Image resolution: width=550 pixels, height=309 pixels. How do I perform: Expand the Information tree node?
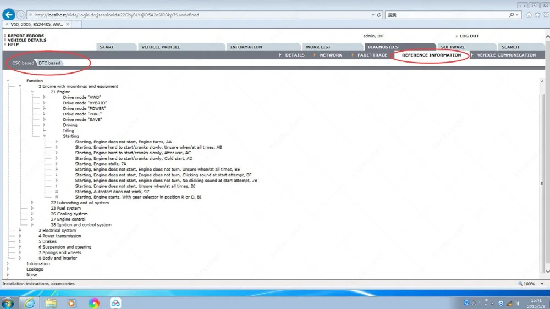point(8,263)
